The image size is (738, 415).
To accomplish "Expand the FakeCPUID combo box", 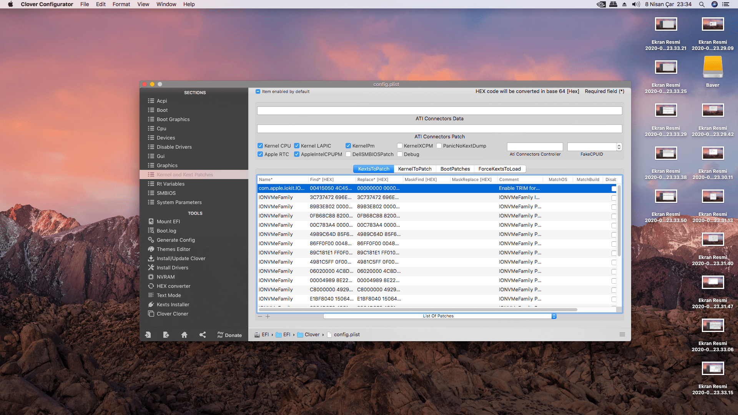I will click(619, 147).
